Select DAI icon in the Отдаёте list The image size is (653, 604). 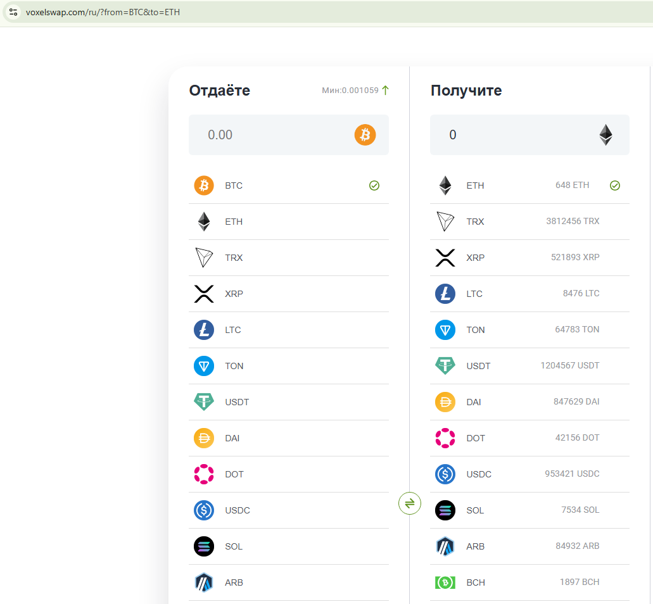point(204,438)
